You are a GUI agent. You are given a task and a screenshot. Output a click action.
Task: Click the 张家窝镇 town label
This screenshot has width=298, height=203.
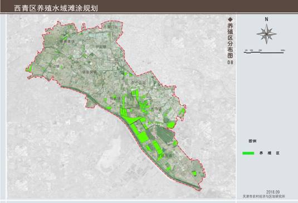[90, 72]
